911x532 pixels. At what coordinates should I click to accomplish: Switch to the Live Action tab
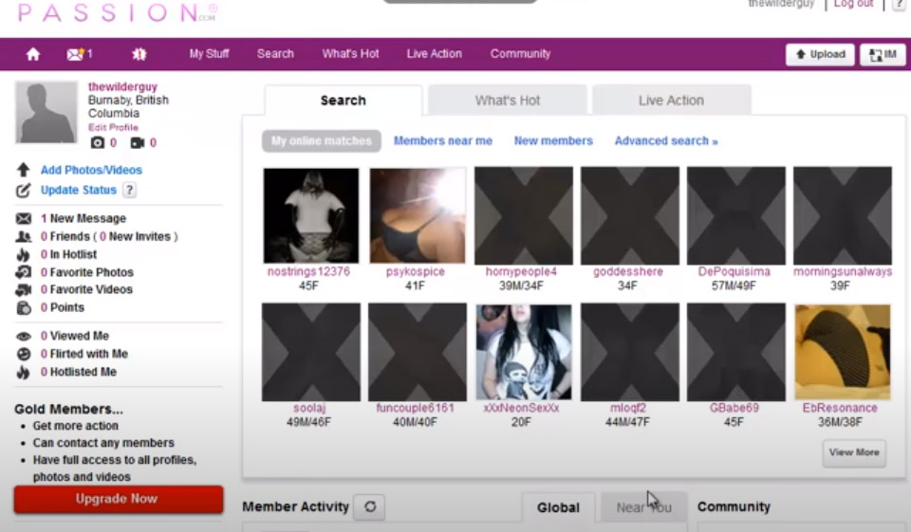(671, 101)
